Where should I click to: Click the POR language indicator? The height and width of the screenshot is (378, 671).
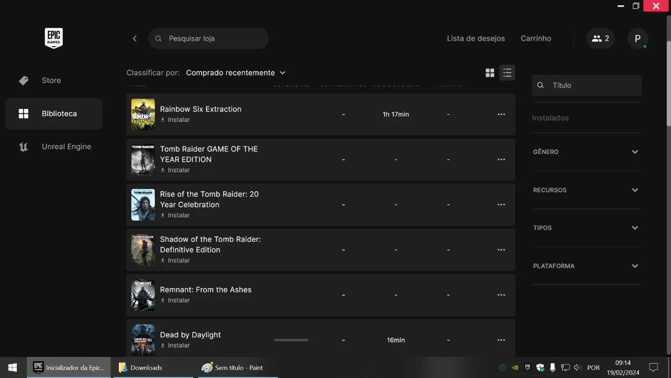(x=593, y=368)
